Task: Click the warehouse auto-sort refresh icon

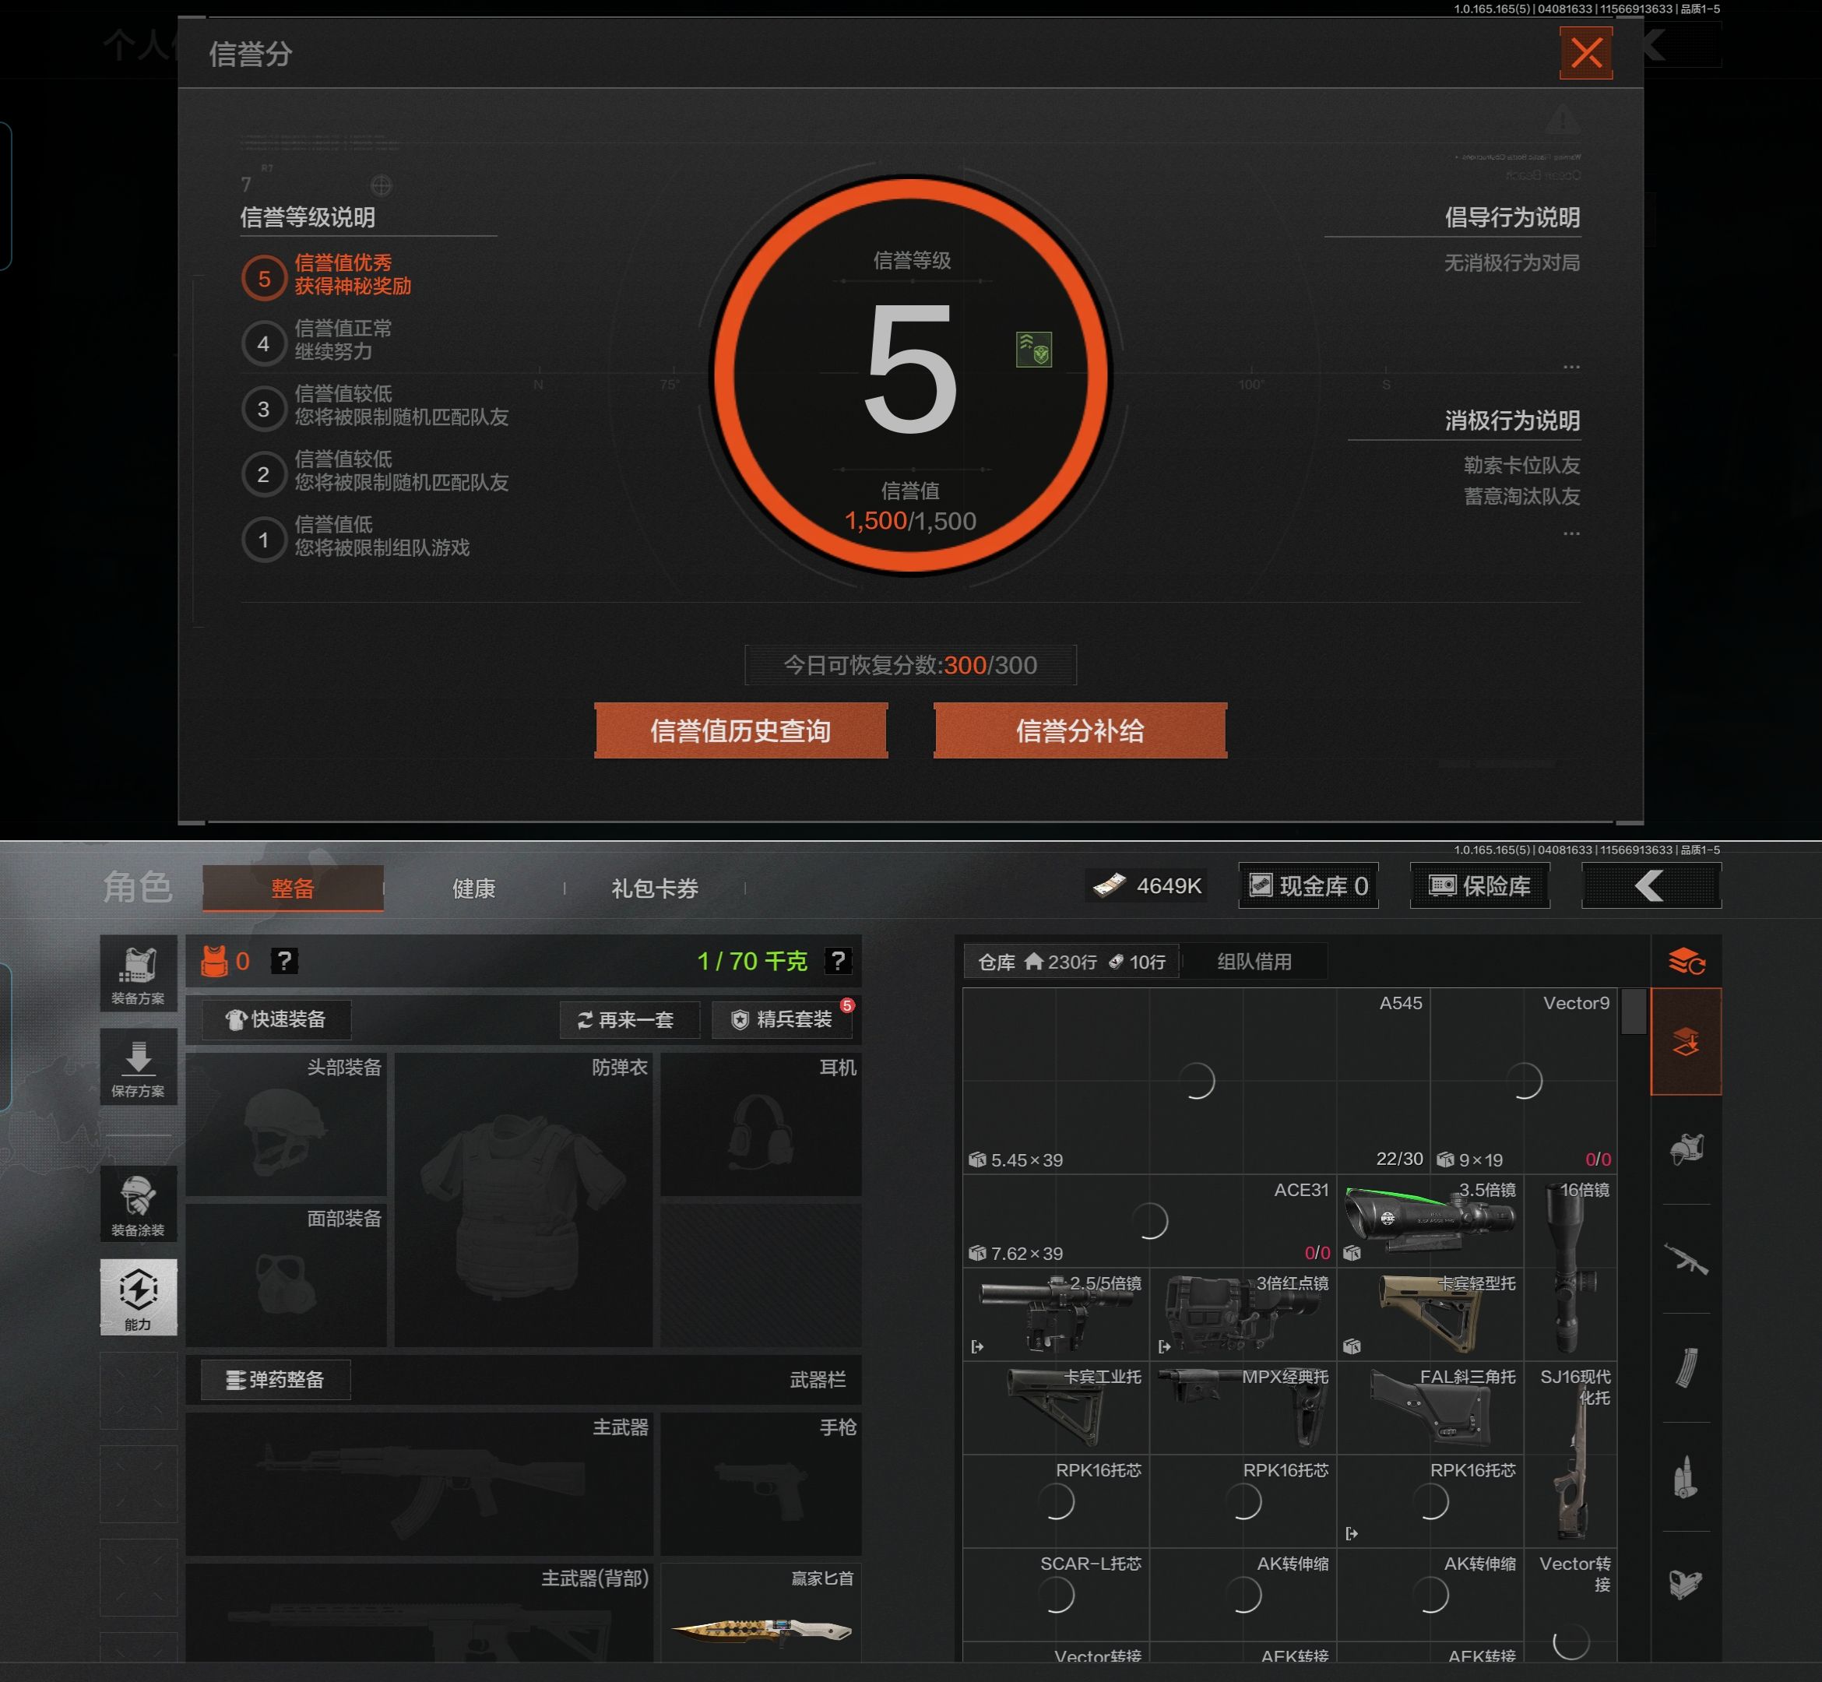Action: [1686, 960]
